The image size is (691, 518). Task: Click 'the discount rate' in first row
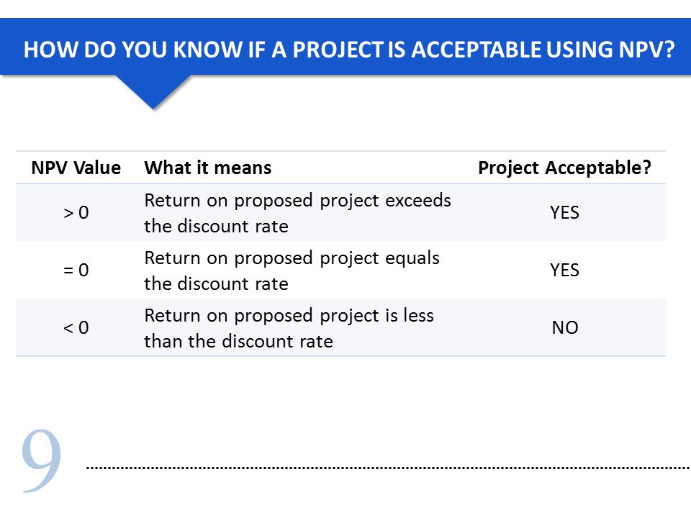216,227
